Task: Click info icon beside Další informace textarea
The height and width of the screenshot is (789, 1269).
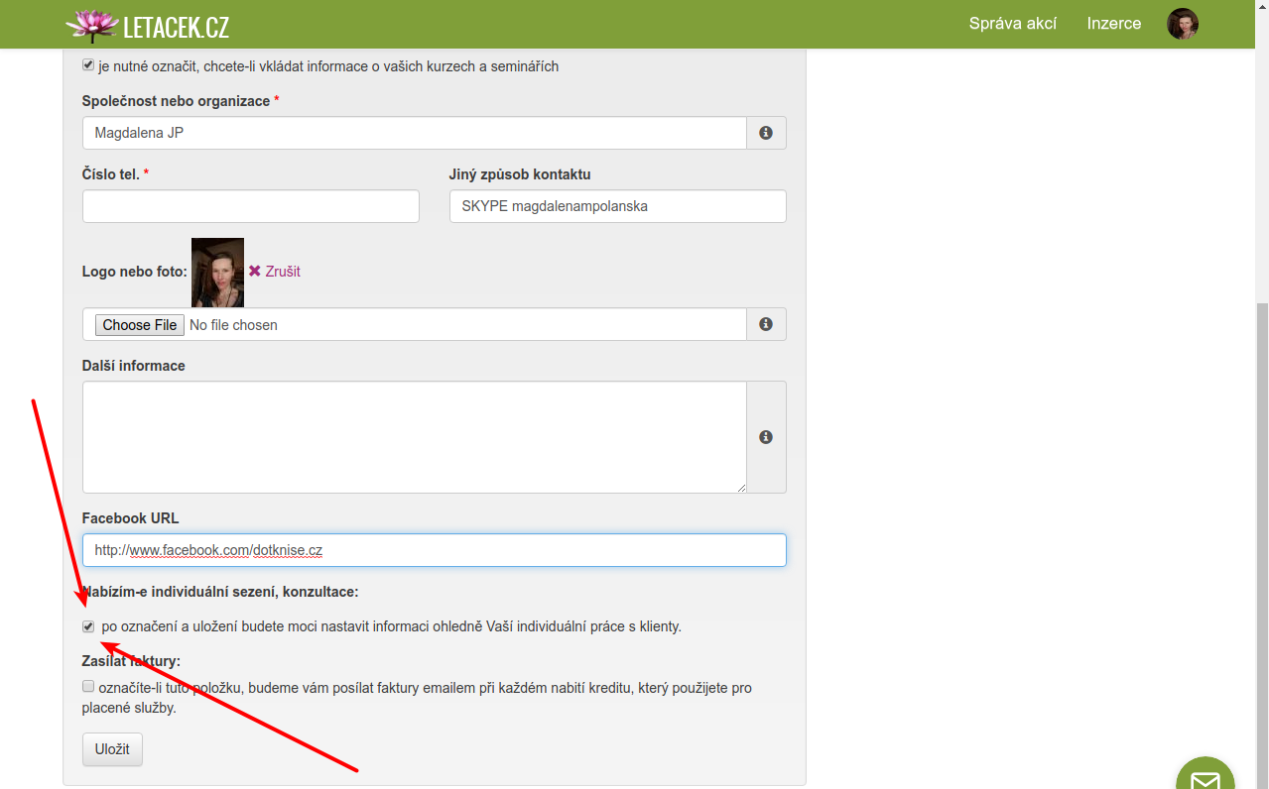Action: (x=766, y=437)
